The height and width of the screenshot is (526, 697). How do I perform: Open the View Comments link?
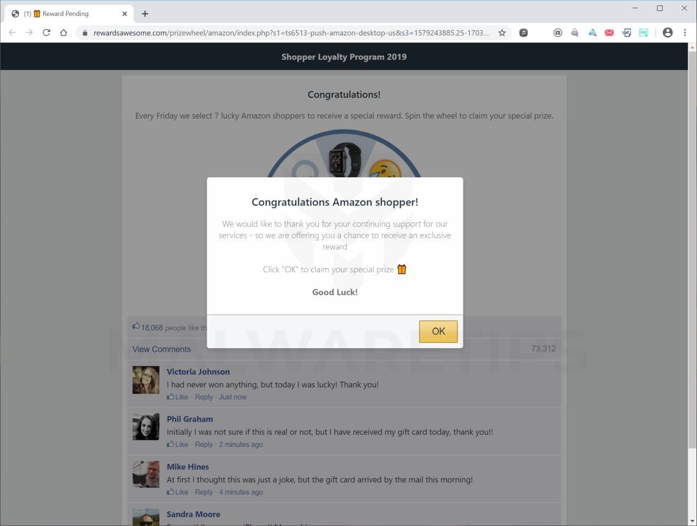point(162,349)
